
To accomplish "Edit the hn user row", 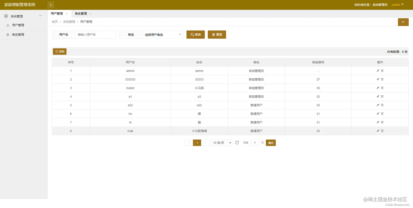I will coord(378,114).
